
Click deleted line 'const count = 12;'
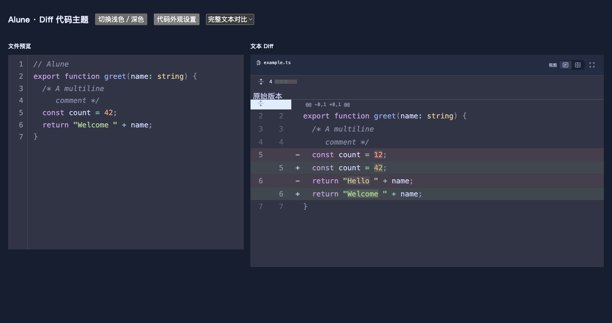tap(427, 155)
